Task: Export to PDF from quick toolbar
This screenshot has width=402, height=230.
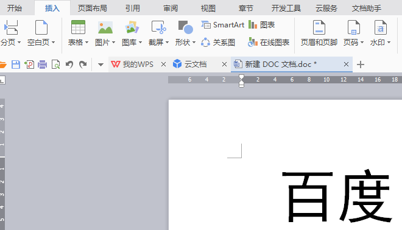Action: (29, 64)
